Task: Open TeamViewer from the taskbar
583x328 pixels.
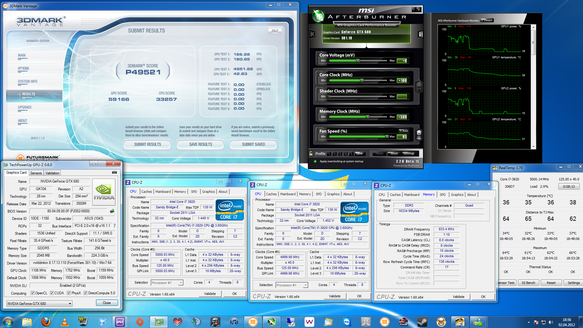Action: (347, 322)
